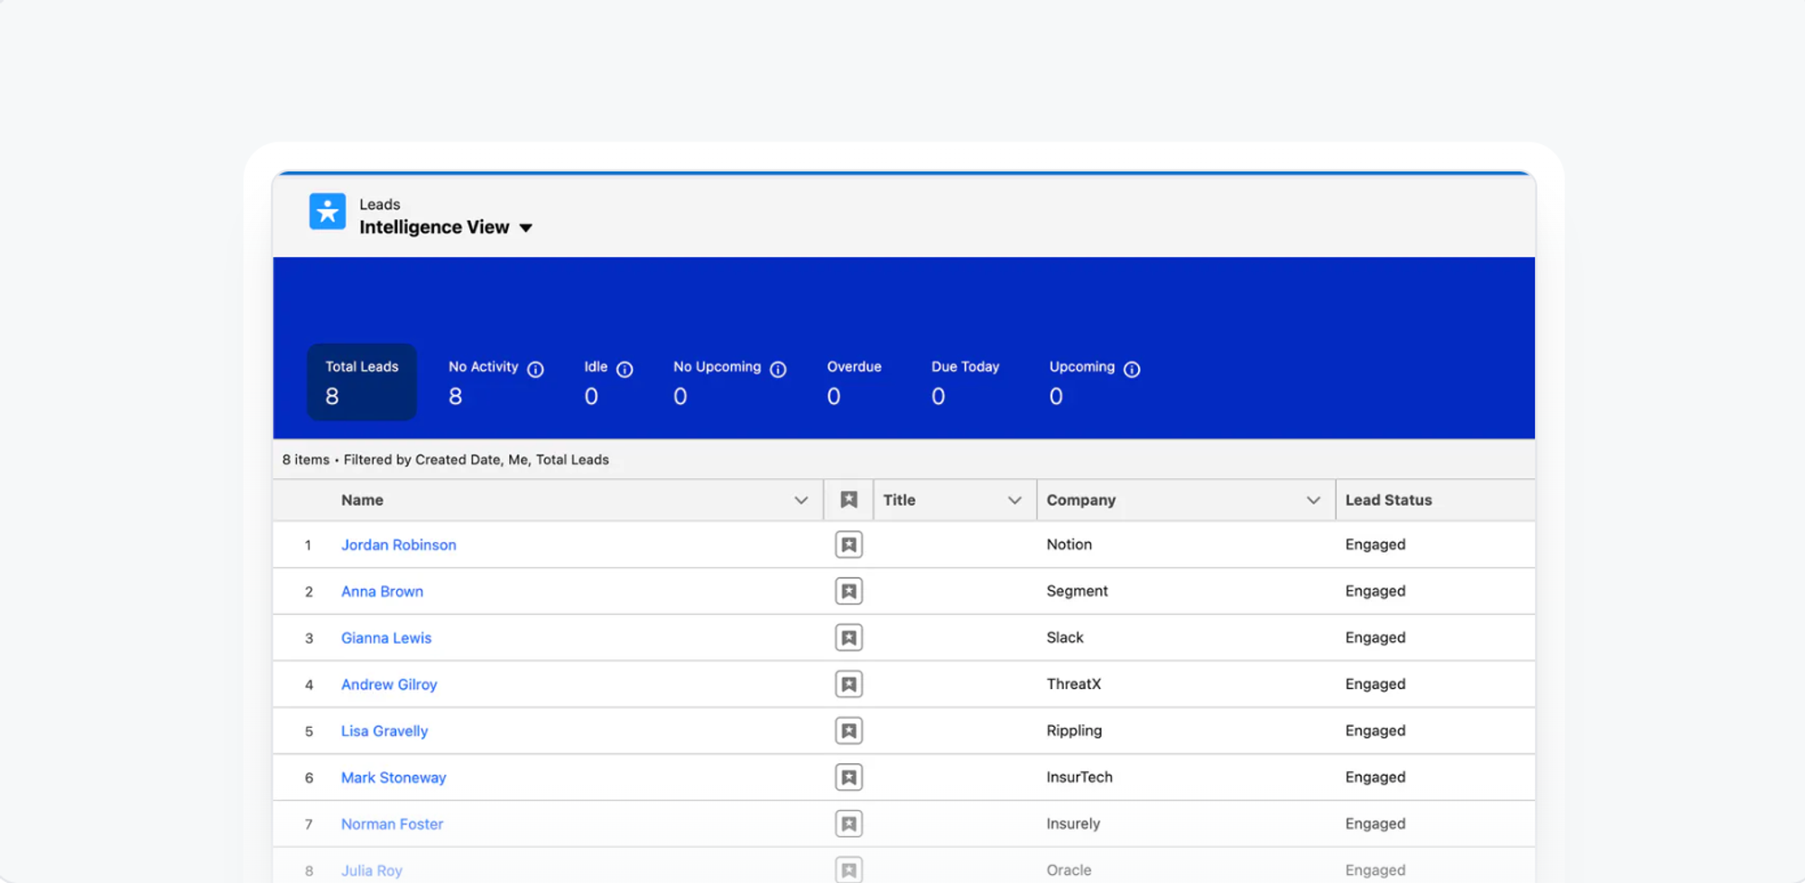The height and width of the screenshot is (883, 1805).
Task: Show info for No Upcoming metric
Action: click(778, 369)
